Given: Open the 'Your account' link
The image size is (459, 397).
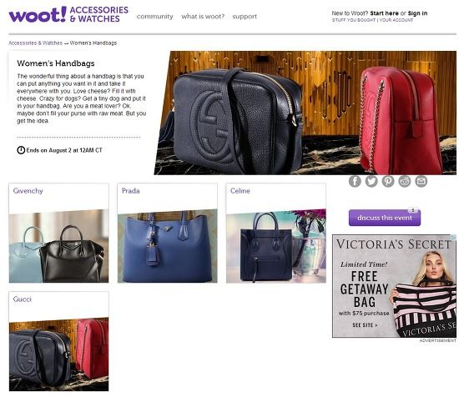Looking at the screenshot, I should click(396, 20).
